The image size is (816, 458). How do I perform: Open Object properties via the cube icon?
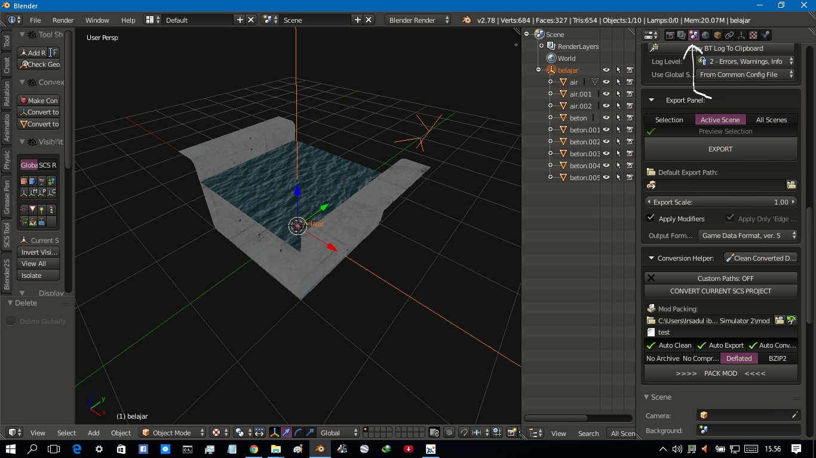tap(717, 35)
